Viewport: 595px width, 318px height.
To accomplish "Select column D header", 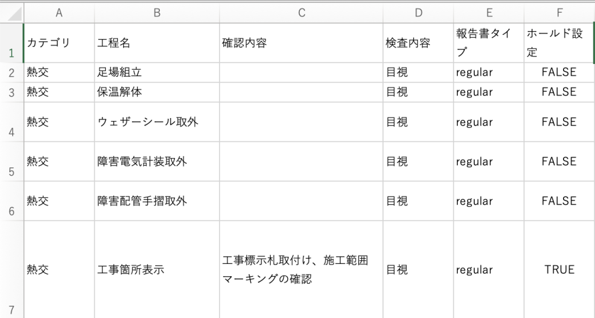I will click(418, 13).
